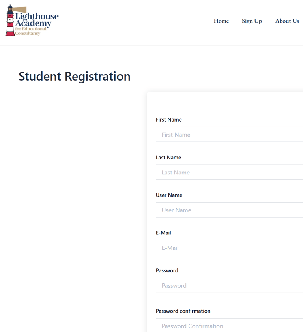Viewport: 303px width, 332px height.
Task: Focus the Last Name input field
Action: (x=229, y=172)
